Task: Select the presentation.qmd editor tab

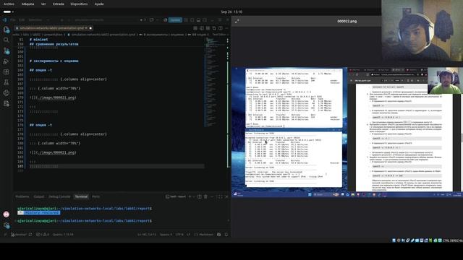Action: [x=54, y=28]
